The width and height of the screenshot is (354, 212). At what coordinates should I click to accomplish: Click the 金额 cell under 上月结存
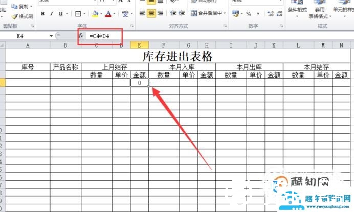139,75
